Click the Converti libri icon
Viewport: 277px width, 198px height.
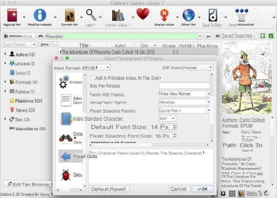pyautogui.click(x=70, y=15)
